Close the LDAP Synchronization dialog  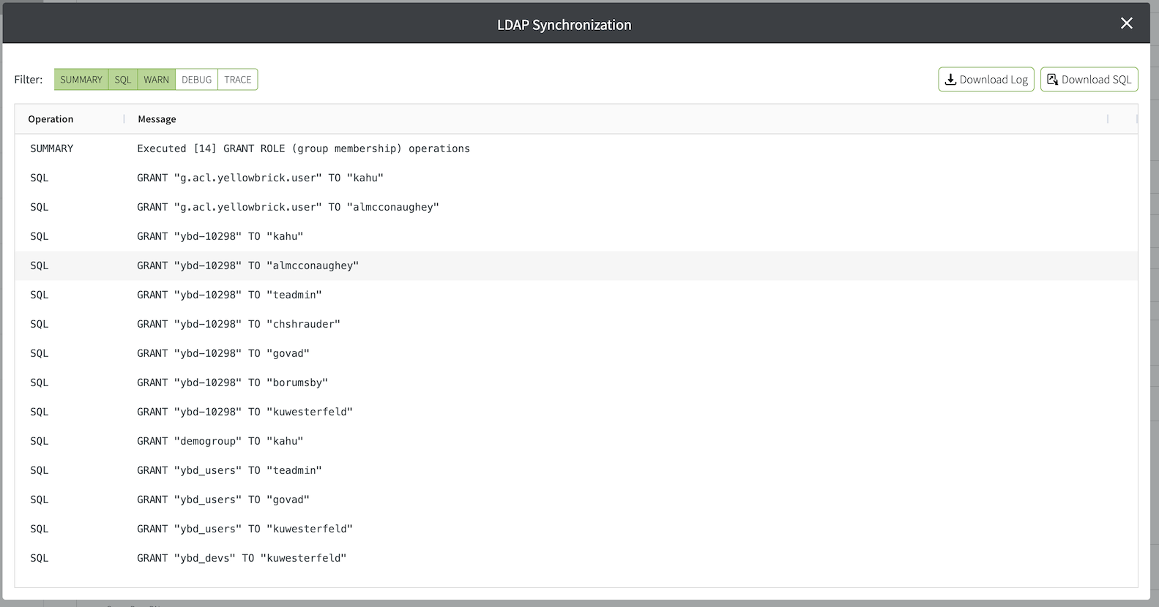pos(1126,23)
